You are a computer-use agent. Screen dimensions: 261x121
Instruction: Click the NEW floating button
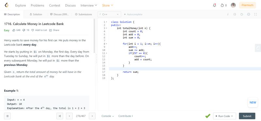tap(253, 102)
